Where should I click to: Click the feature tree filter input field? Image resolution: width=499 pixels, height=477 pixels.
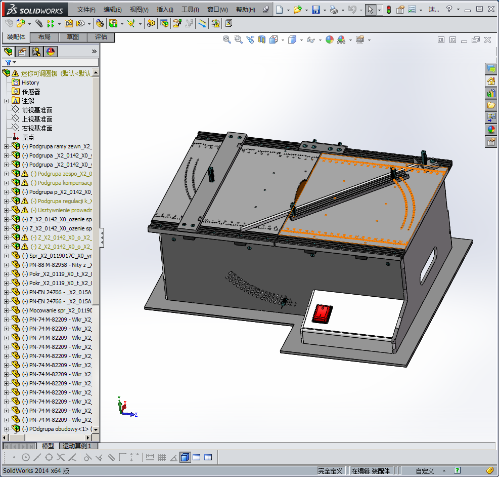pyautogui.click(x=56, y=62)
